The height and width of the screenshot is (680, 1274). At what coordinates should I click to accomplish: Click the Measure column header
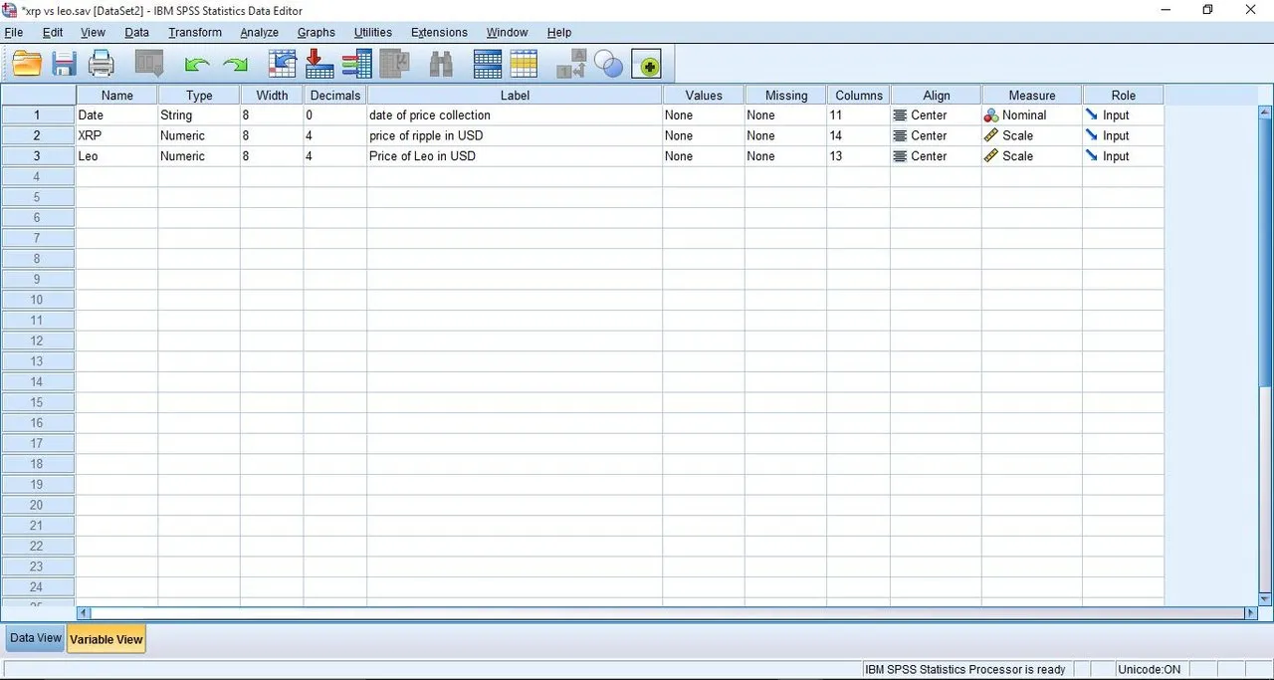coord(1032,96)
